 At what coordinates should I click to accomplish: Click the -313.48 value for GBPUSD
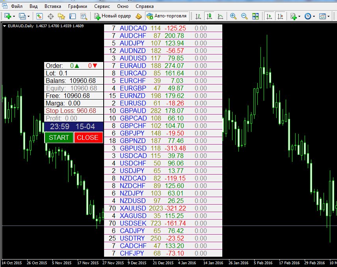coord(175,148)
